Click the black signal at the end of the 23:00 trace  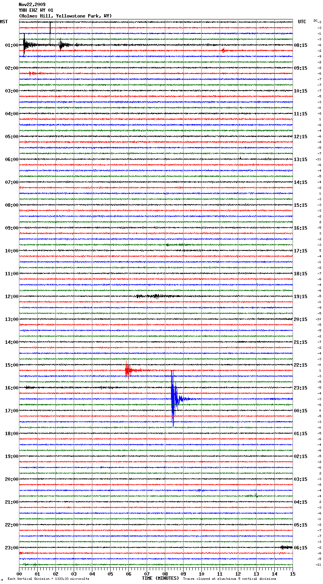click(285, 547)
